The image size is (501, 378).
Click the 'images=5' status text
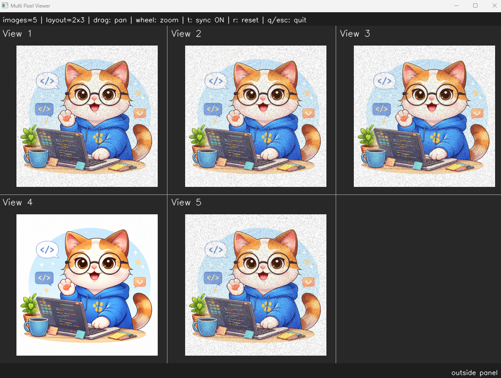pyautogui.click(x=20, y=20)
